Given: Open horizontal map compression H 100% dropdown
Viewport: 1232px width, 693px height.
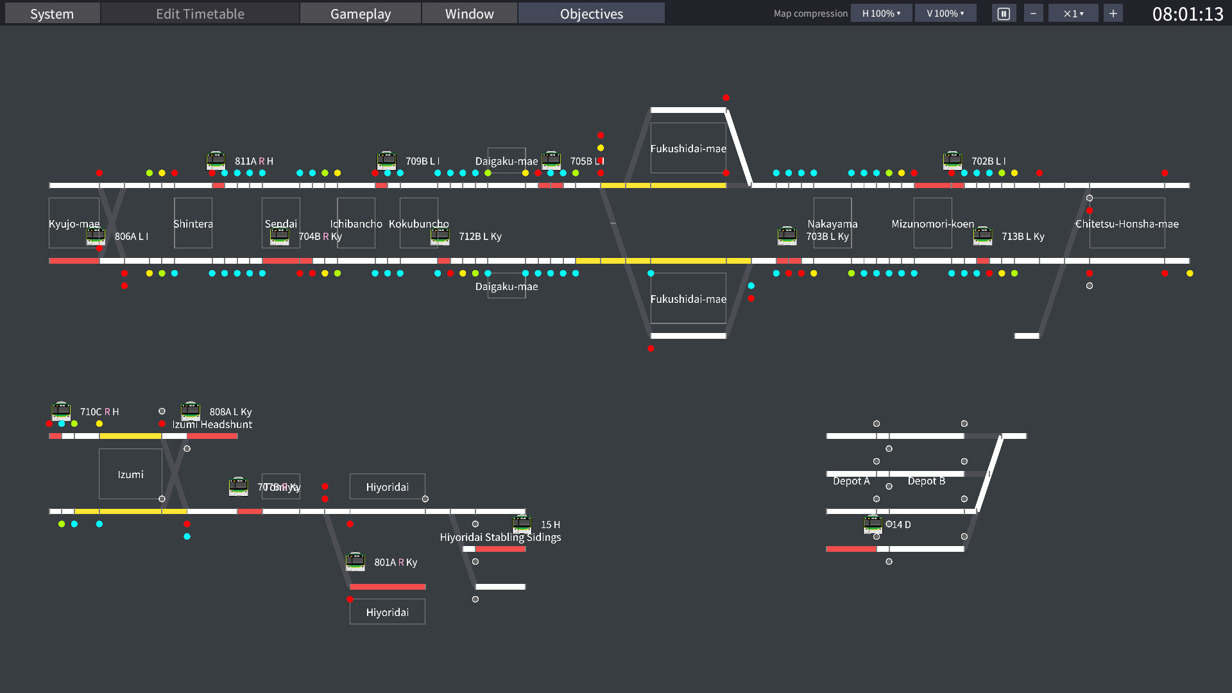Looking at the screenshot, I should tap(882, 13).
